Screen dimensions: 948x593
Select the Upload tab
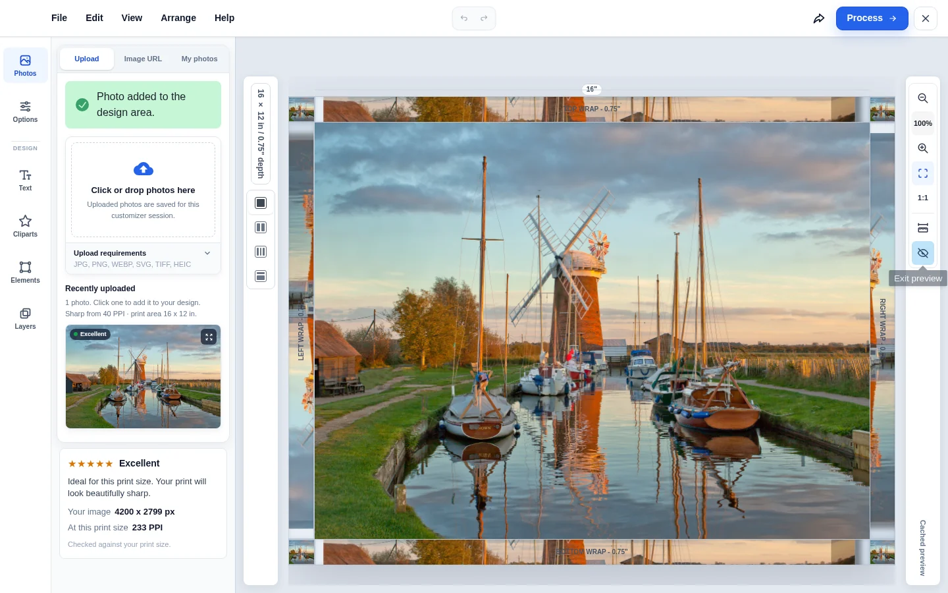point(87,59)
